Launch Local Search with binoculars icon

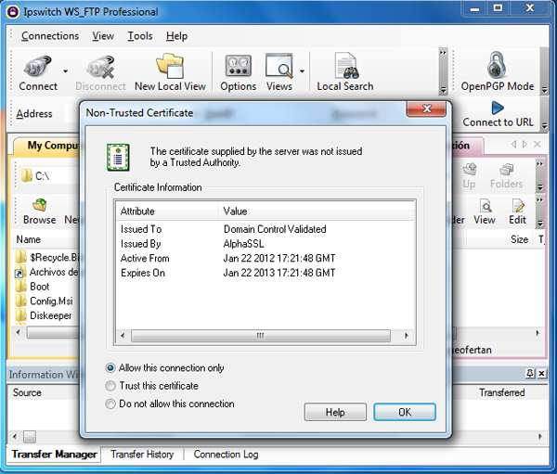point(345,72)
